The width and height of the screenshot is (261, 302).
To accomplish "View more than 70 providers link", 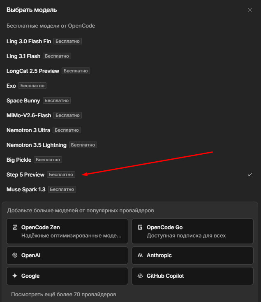I will (63, 295).
